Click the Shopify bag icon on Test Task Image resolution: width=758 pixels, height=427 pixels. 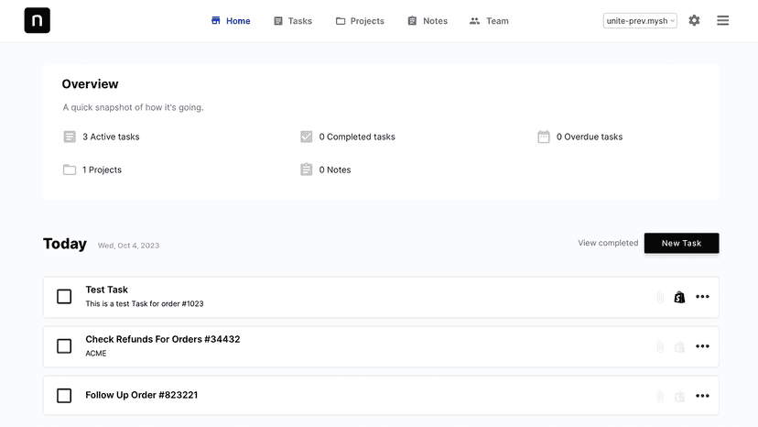click(x=679, y=297)
